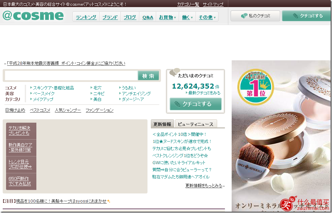Open the カテゴリ一覧 link
This screenshot has width=332, height=213.
[x=188, y=4]
